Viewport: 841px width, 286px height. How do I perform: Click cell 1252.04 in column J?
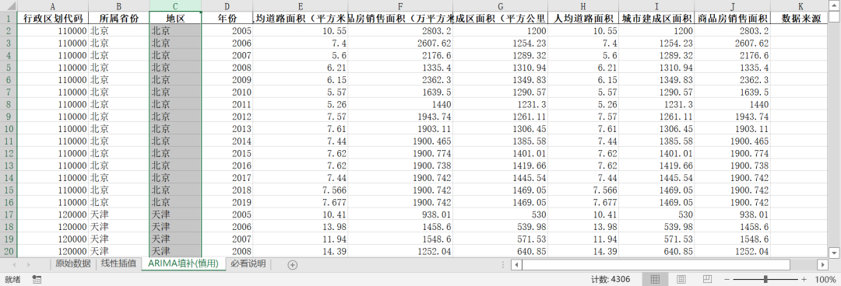coord(733,251)
